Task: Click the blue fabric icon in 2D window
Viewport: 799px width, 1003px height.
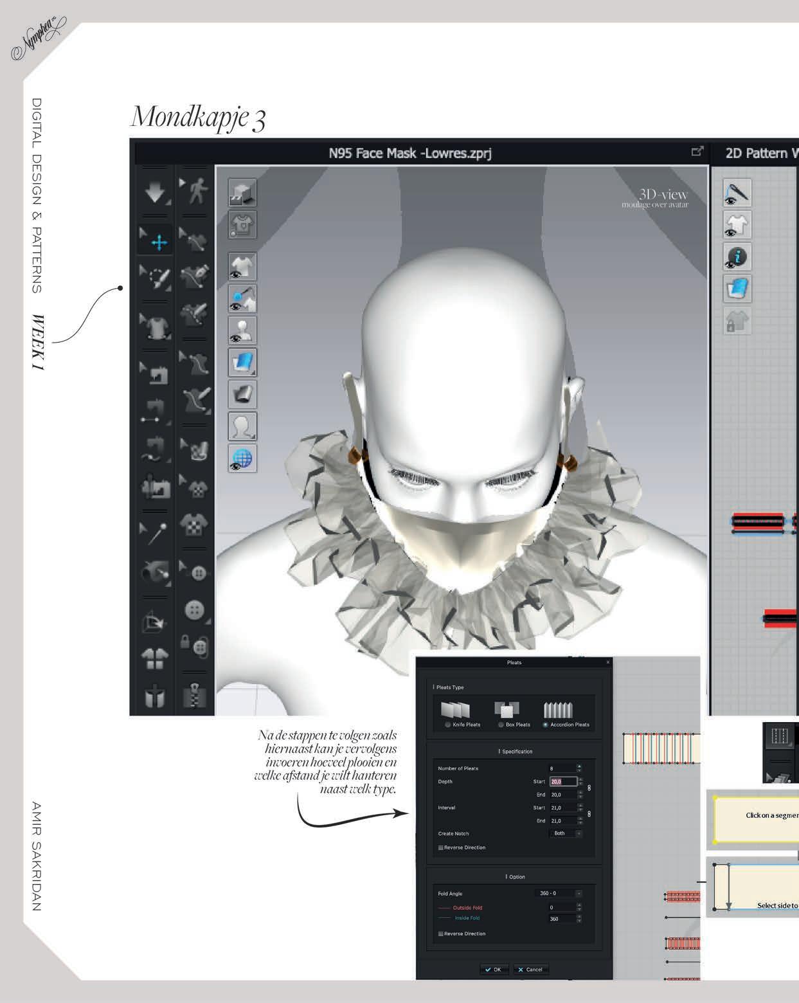Action: pyautogui.click(x=737, y=289)
